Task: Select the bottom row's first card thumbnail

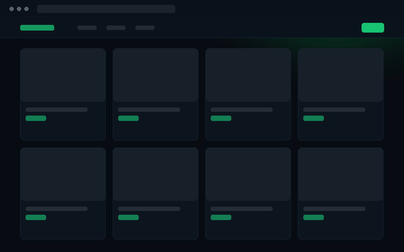Action: 63,174
